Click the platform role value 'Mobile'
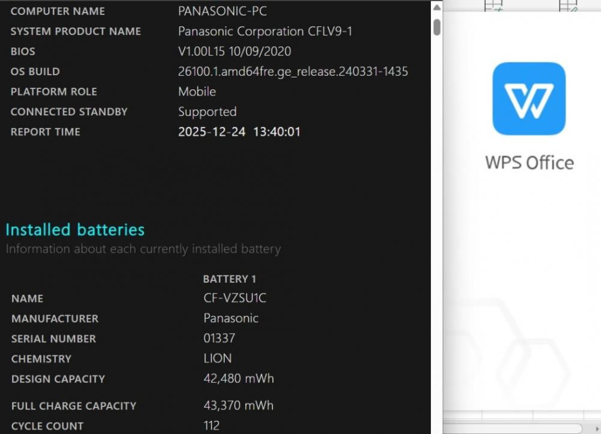The image size is (601, 434). point(197,91)
